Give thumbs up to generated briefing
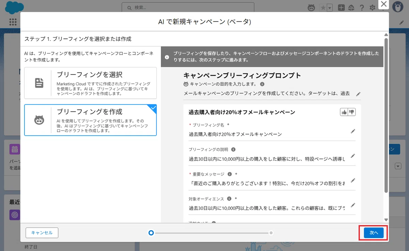The width and height of the screenshot is (409, 251). (x=344, y=112)
